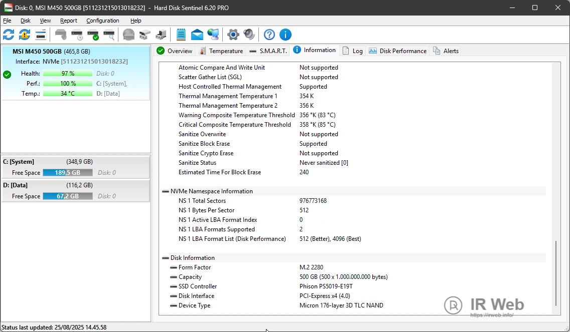Click the blue envelope e-mail toolbar icon
Viewport: 570px width, 332px height.
pos(197,35)
